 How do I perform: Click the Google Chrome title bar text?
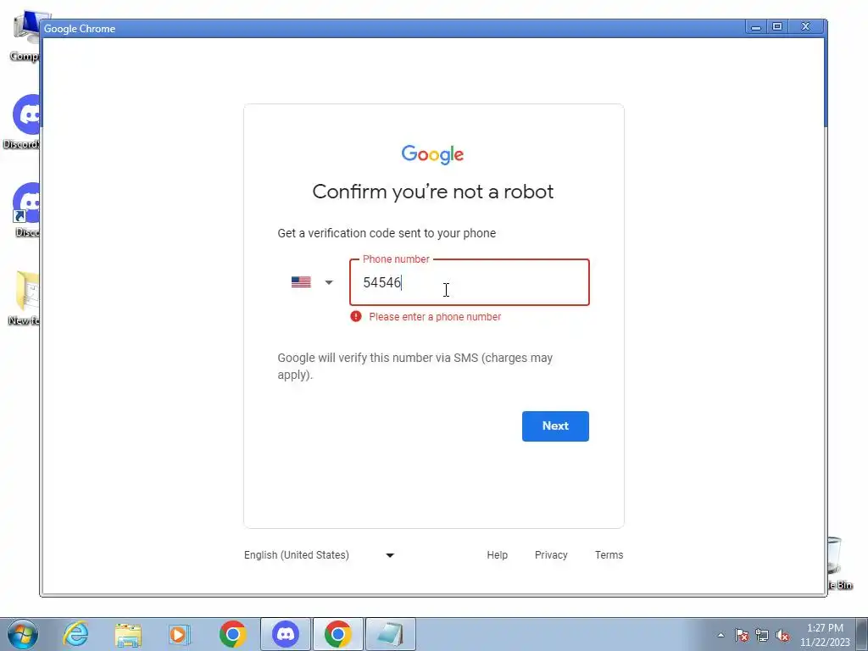[80, 29]
